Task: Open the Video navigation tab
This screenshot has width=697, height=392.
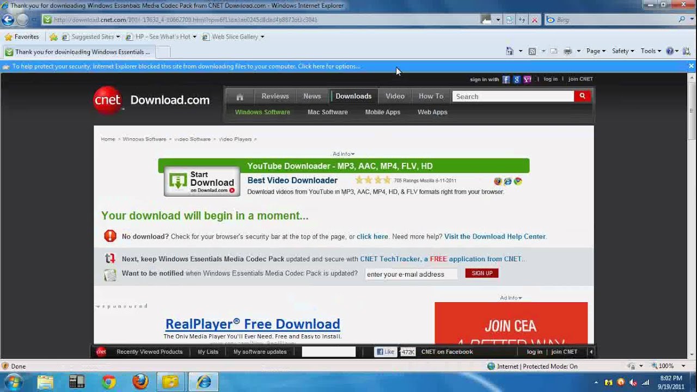Action: coord(395,96)
